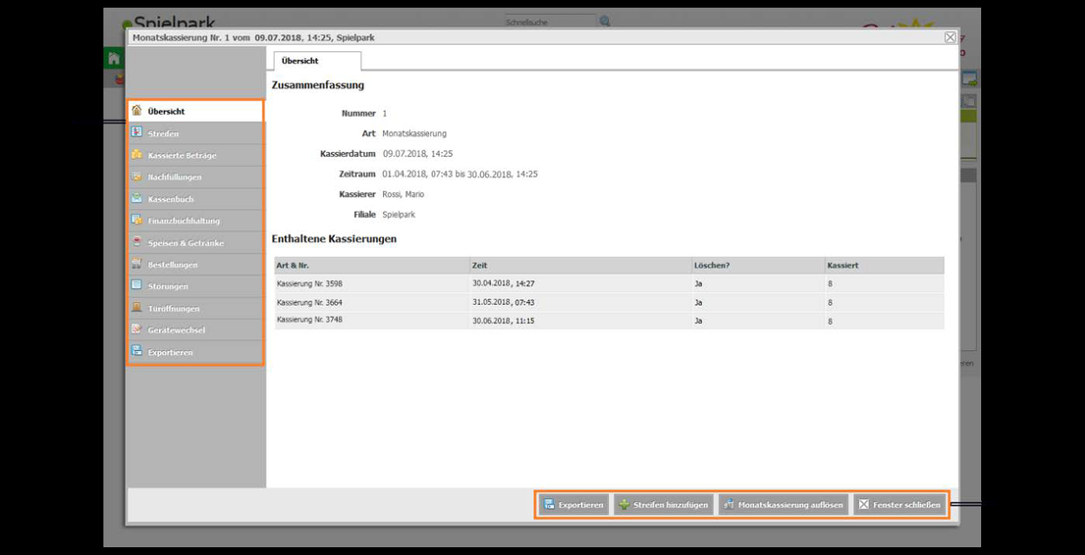Image resolution: width=1085 pixels, height=555 pixels.
Task: Open the Nachfüllungen menu entry
Action: pyautogui.click(x=195, y=177)
